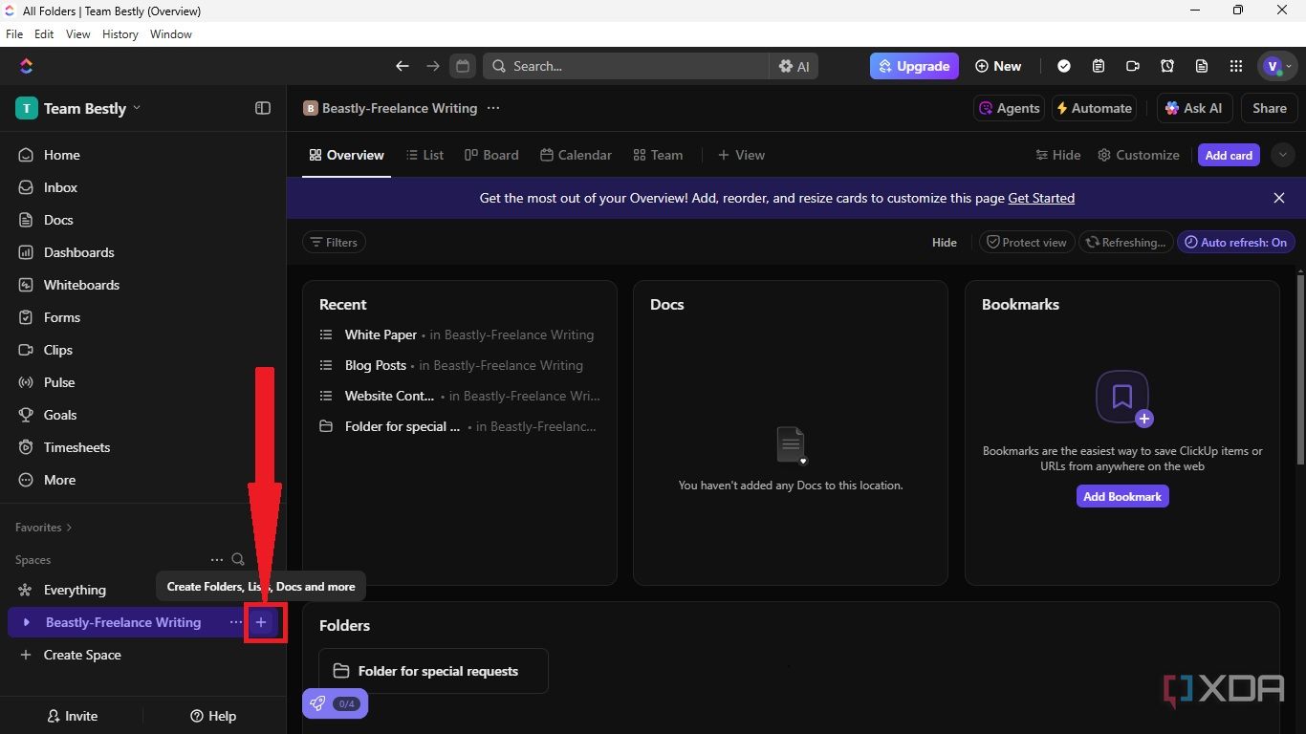Screen dimensions: 1306x734
Task: Open the Filters control
Action: [334, 242]
